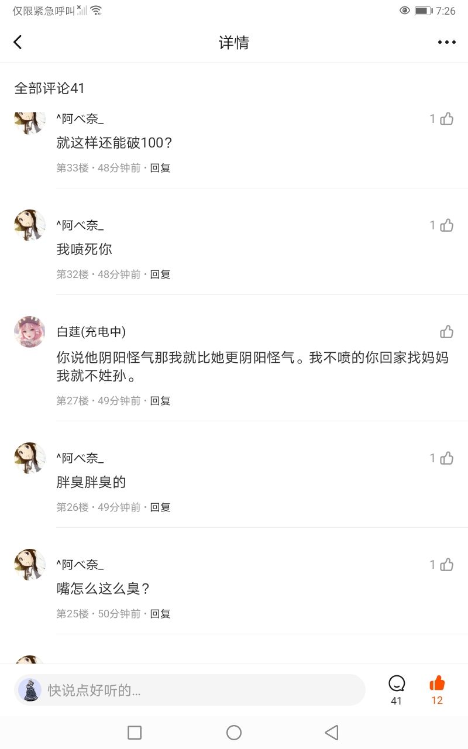
Task: Open username 白莛(充电中) profile
Action: tap(91, 332)
